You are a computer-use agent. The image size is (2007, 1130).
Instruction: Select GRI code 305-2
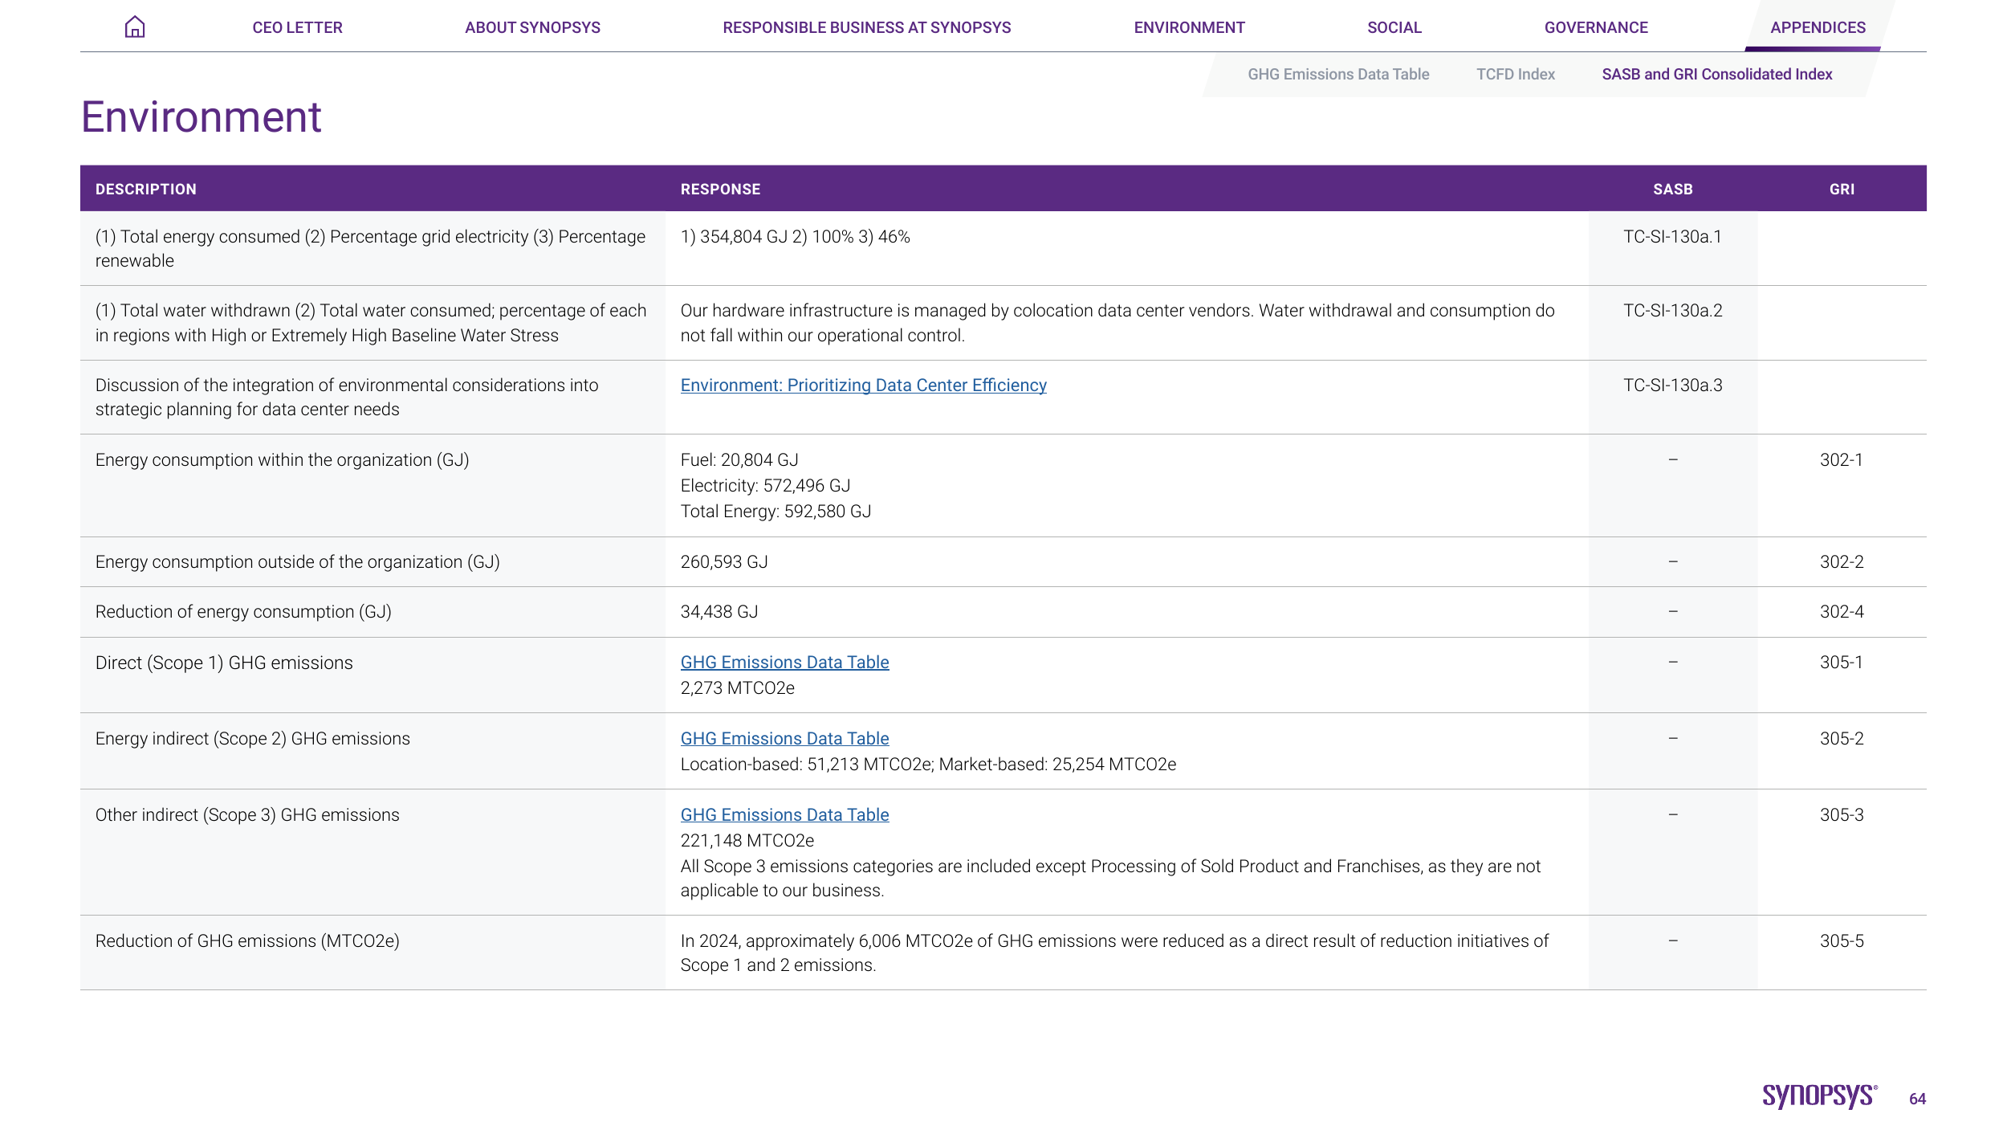1842,739
